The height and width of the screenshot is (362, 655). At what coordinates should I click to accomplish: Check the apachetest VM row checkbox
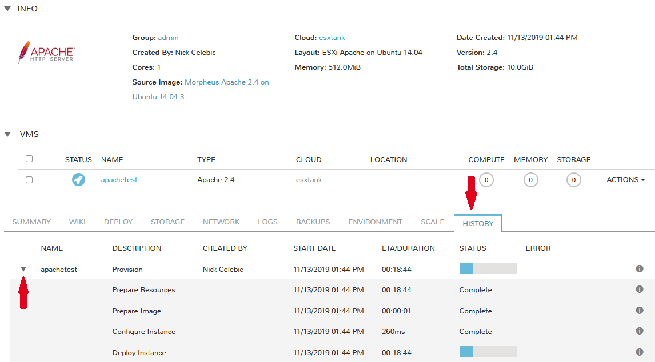(29, 180)
